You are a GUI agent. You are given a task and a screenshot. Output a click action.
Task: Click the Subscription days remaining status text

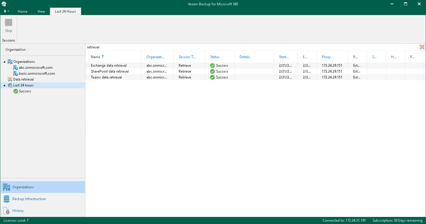pyautogui.click(x=397, y=220)
